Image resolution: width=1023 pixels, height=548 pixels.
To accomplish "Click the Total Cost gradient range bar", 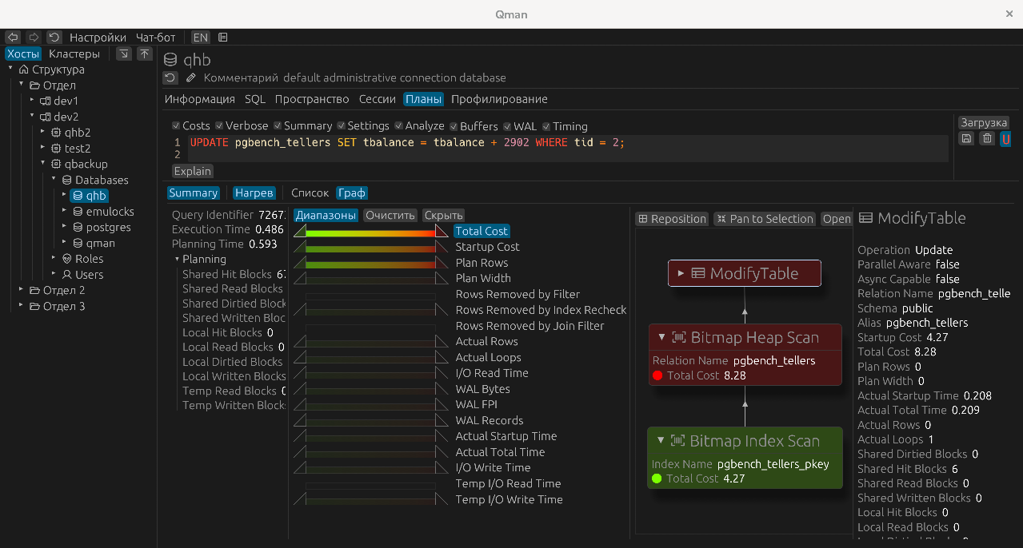I will tap(371, 232).
